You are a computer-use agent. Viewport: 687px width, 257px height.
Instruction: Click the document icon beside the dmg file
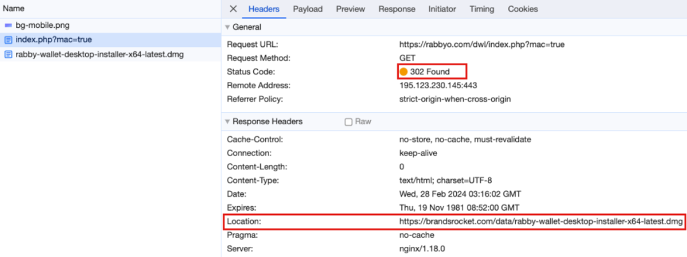pyautogui.click(x=8, y=55)
